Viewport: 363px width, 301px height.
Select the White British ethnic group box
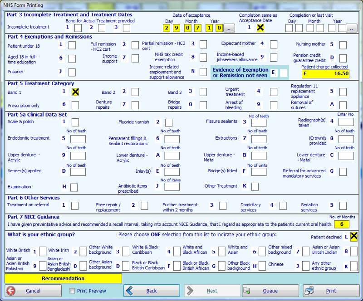(x=43, y=251)
